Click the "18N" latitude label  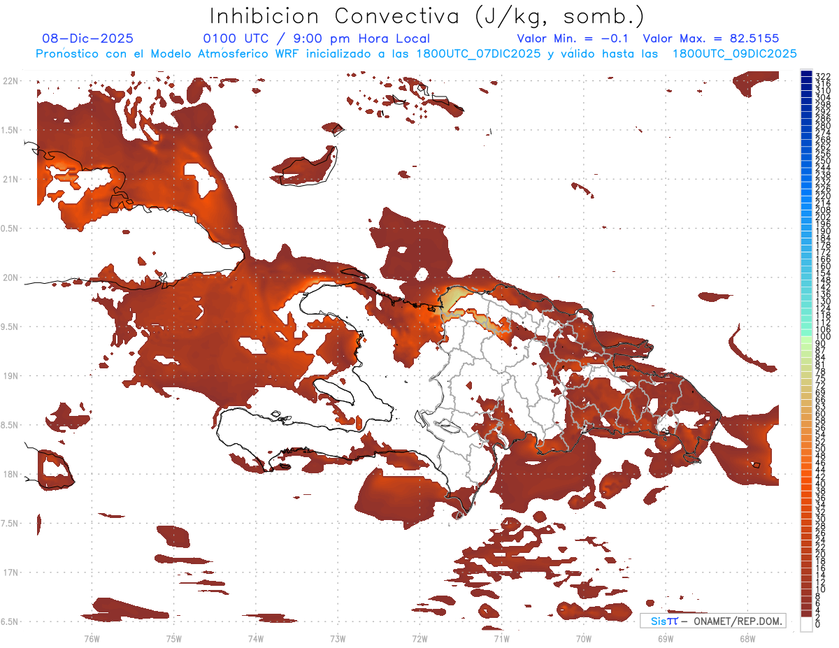point(9,475)
